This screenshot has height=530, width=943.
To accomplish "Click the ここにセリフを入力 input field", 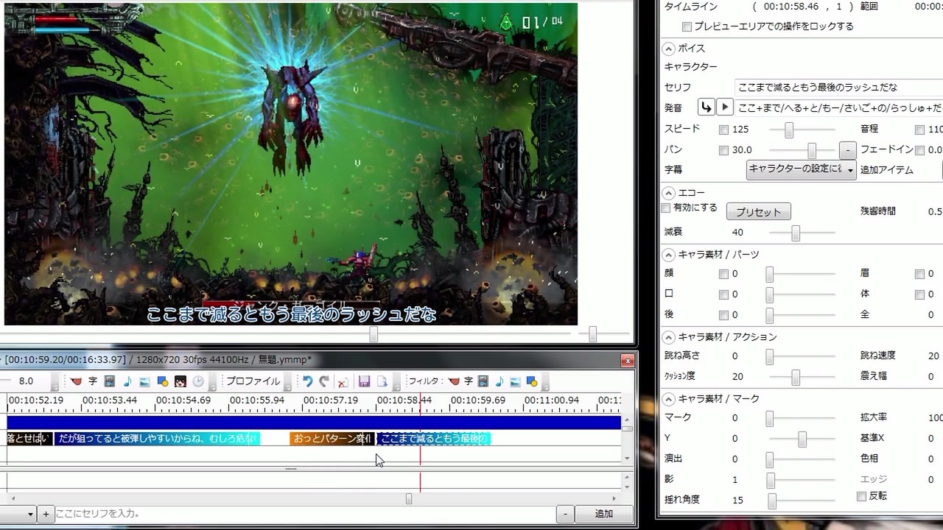I will [x=304, y=514].
